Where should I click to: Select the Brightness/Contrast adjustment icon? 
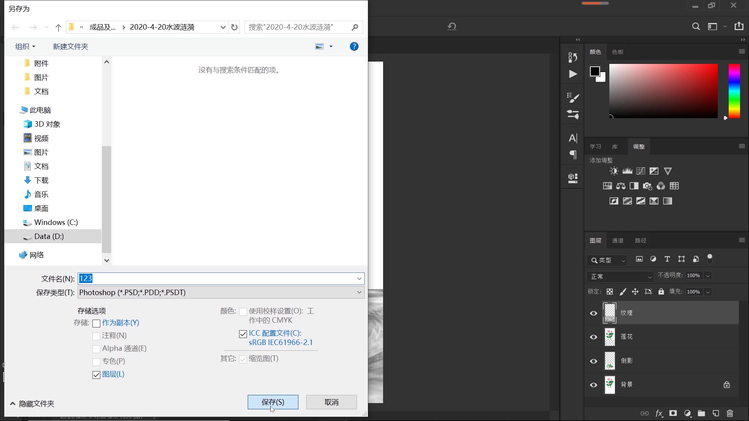pos(614,171)
